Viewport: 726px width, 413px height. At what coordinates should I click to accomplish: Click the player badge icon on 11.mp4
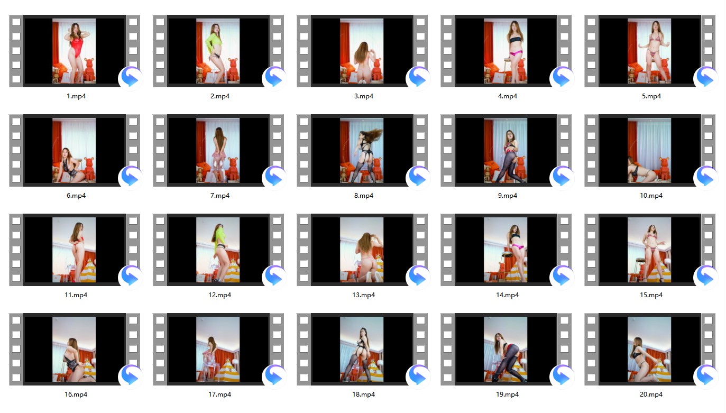(130, 277)
